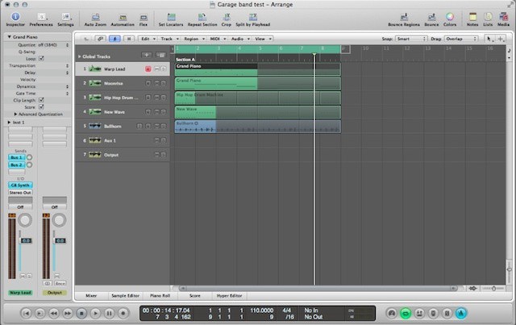516x325 pixels.
Task: Open Preferences in the toolbar
Action: click(x=41, y=17)
